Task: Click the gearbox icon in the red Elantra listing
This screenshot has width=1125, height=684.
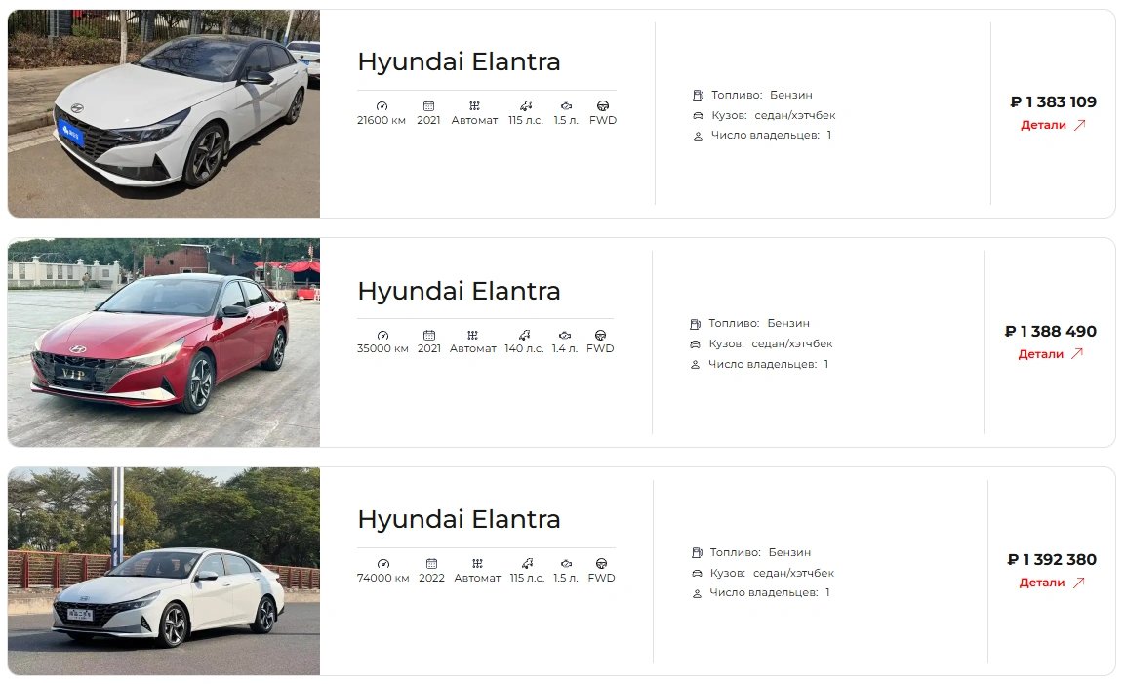Action: [472, 336]
